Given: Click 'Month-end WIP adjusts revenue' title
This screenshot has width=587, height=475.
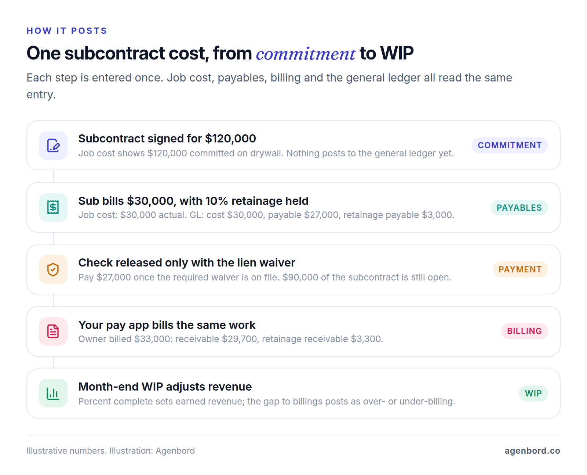Looking at the screenshot, I should pyautogui.click(x=165, y=387).
